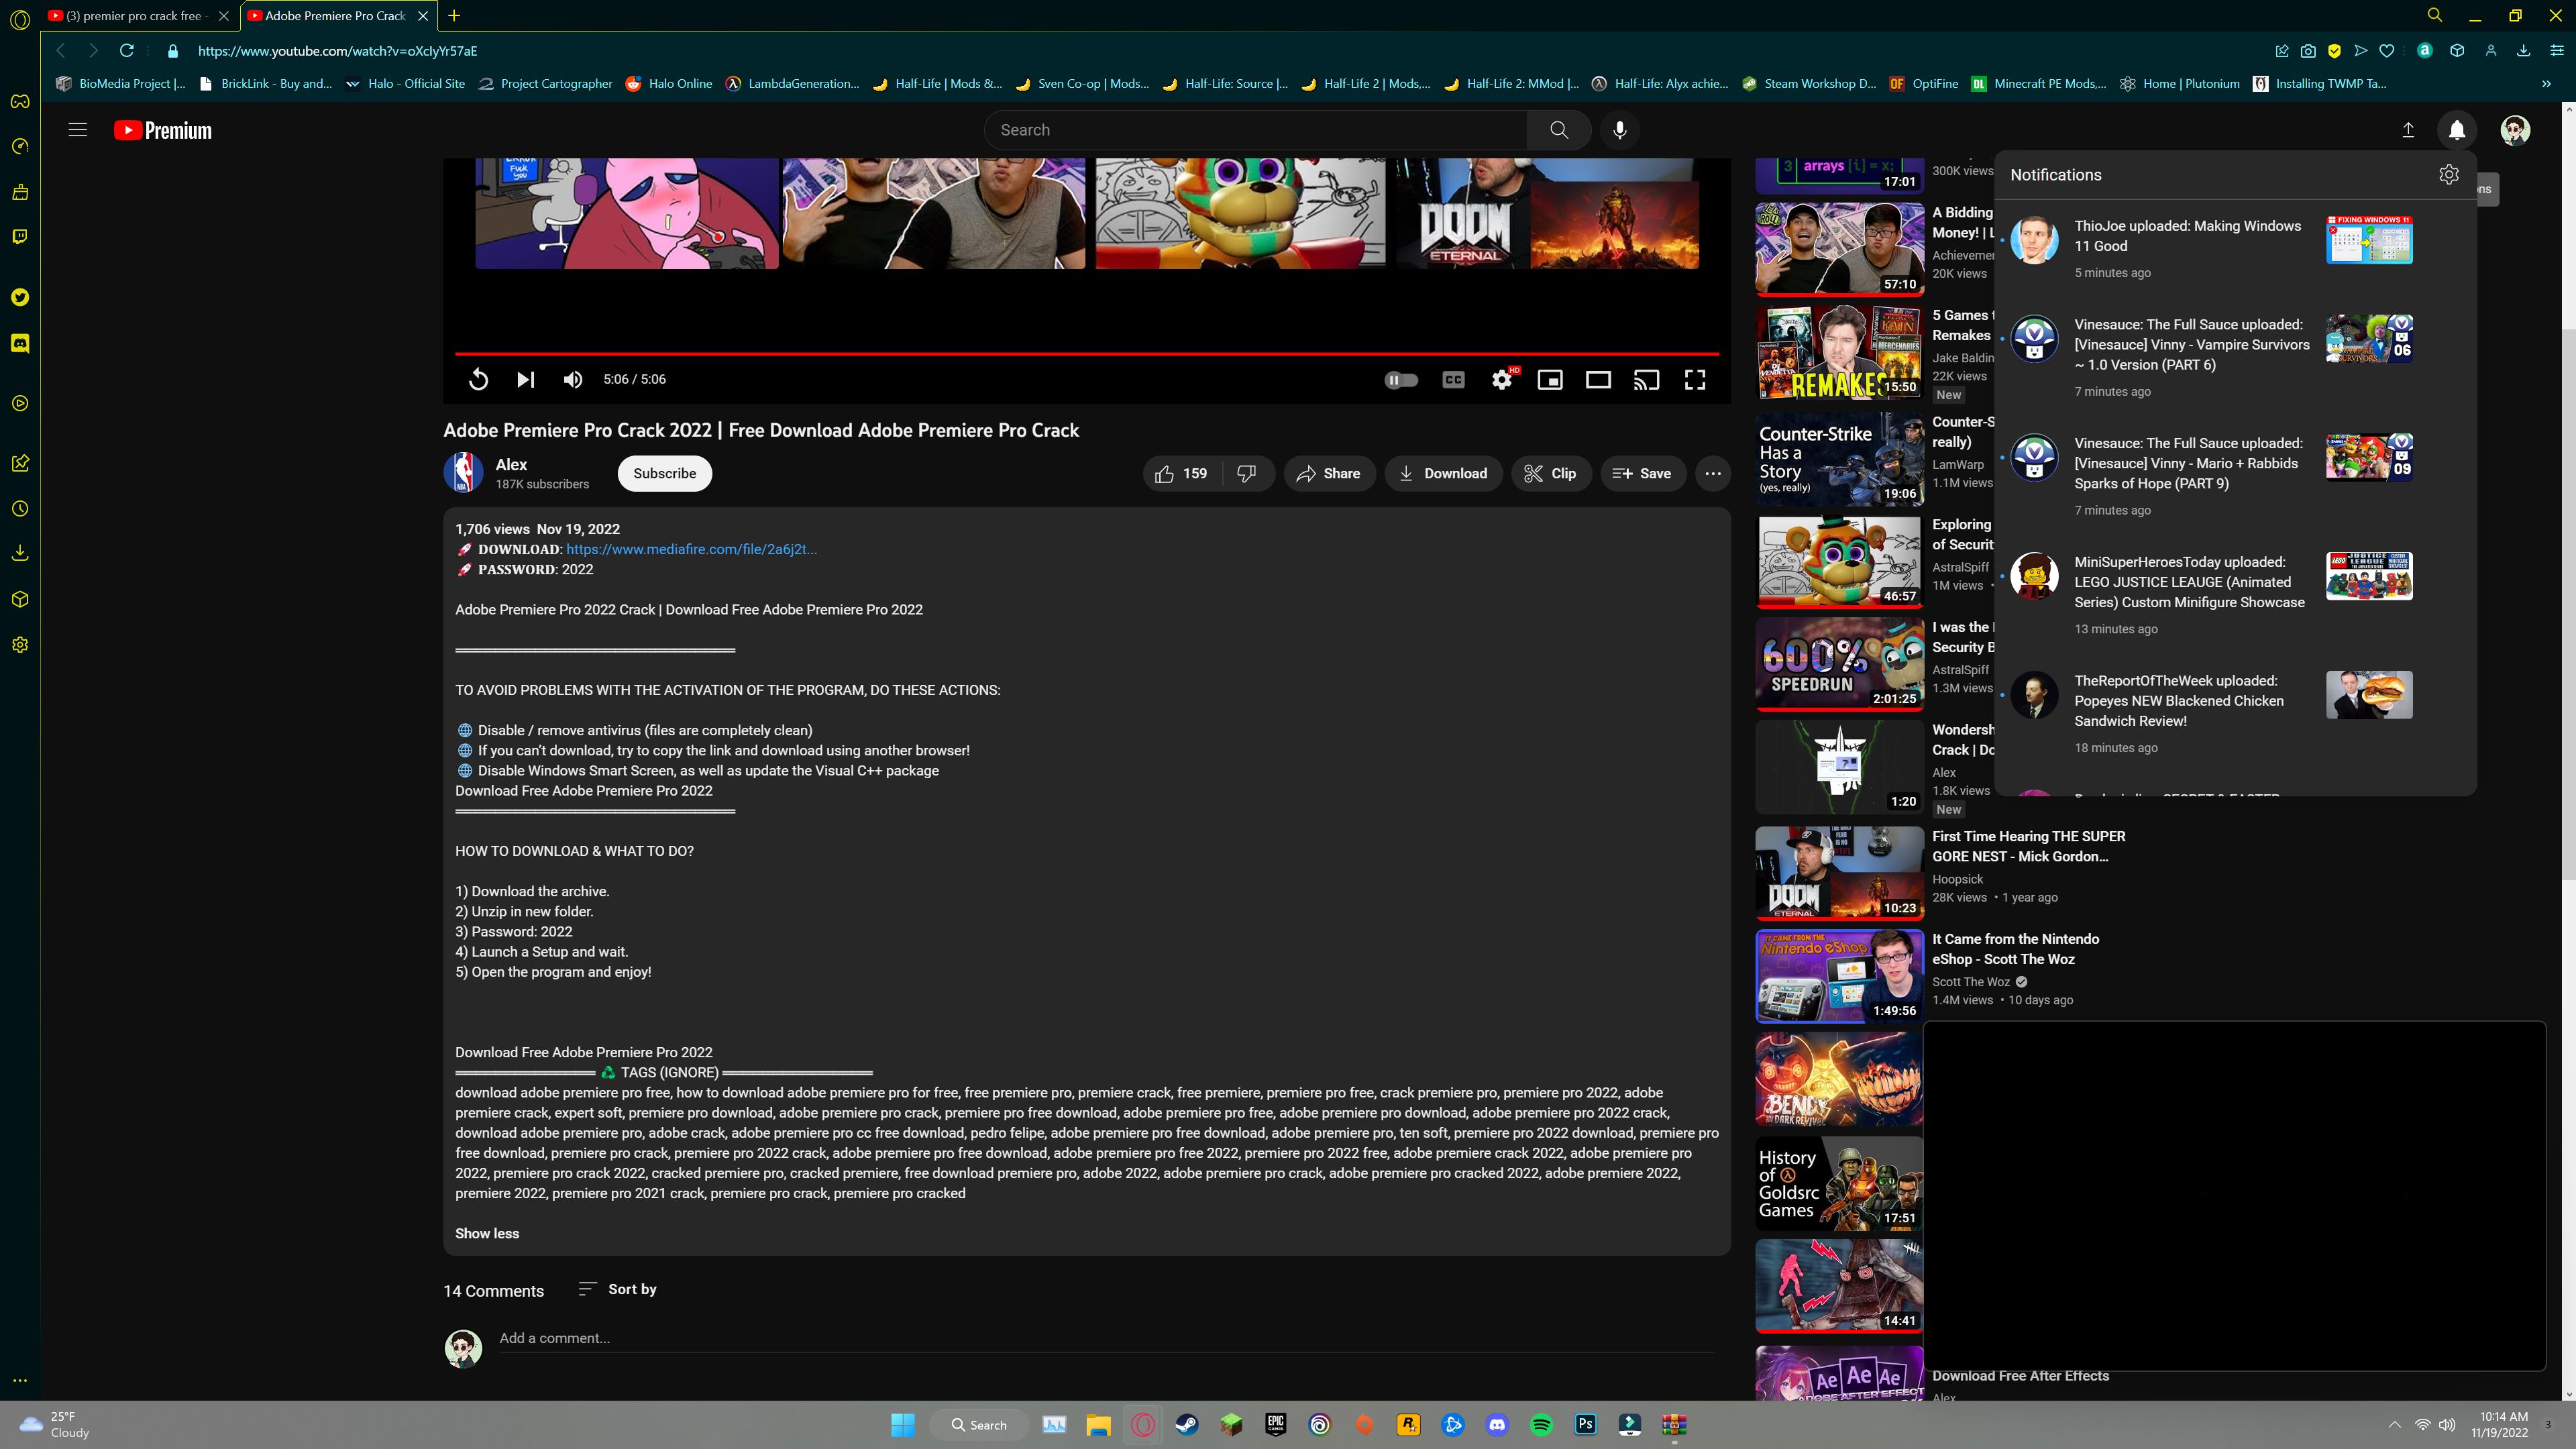Click the red video progress bar
This screenshot has width=2576, height=1449.
(1086, 353)
